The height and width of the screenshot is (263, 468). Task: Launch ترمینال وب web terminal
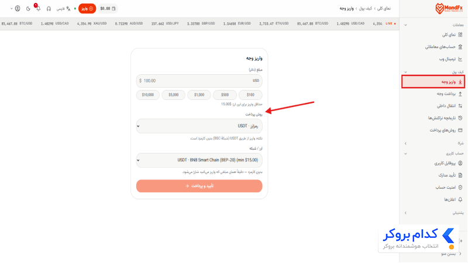[x=450, y=59]
